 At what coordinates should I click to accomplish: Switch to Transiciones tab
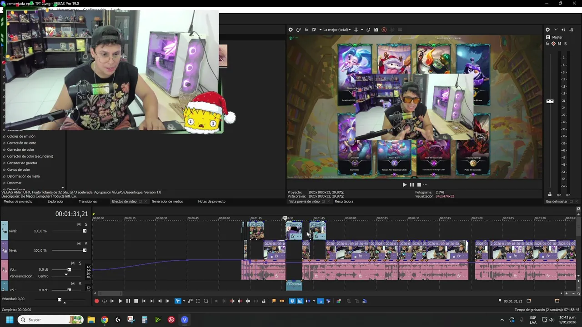88,201
